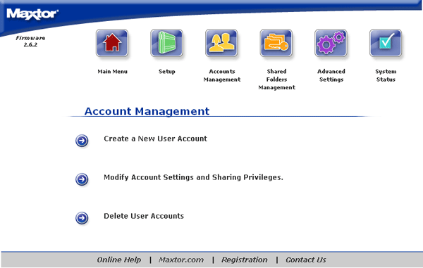Select the Main Menu label

tap(113, 72)
